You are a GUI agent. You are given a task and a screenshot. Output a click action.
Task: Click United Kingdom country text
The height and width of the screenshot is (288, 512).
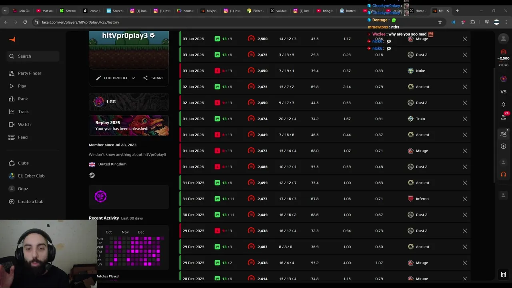coord(112,164)
